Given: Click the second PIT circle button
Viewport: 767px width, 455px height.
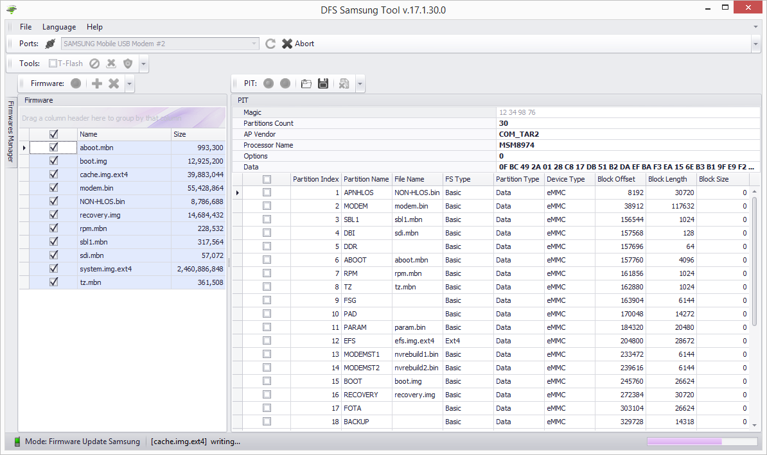Looking at the screenshot, I should click(285, 83).
